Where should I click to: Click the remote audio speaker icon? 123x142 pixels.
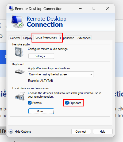(19, 52)
